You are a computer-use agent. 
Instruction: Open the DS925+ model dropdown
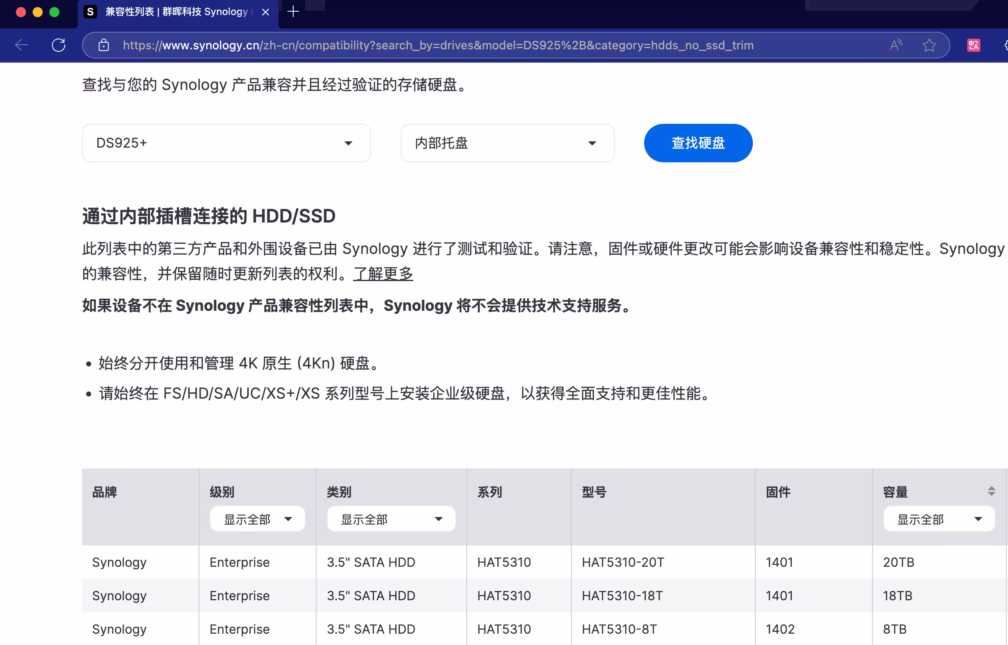[226, 143]
